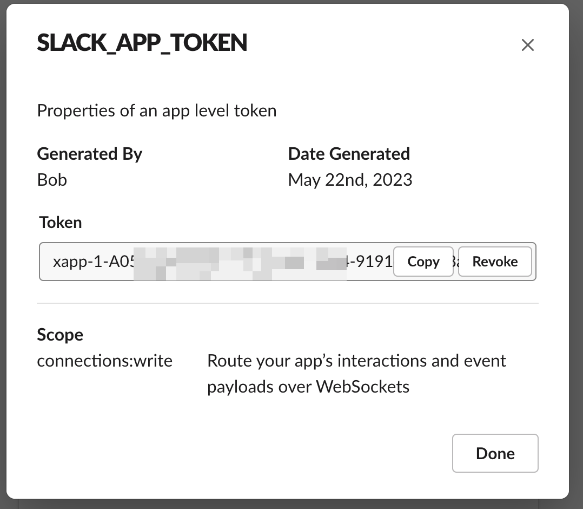This screenshot has width=583, height=509.
Task: Click the Date Generated value May 22nd, 2023
Action: click(x=350, y=180)
